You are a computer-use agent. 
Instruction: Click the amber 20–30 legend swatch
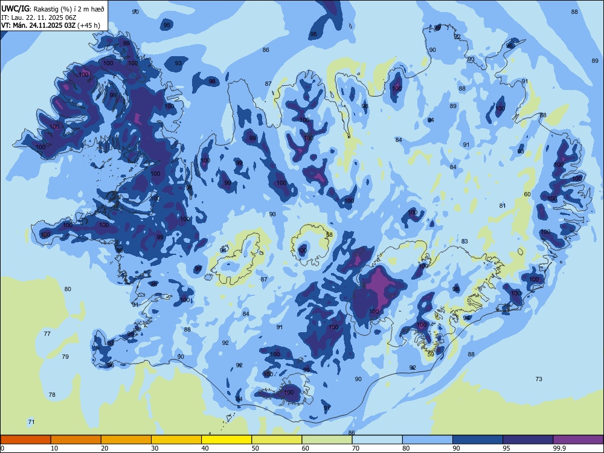coord(126,440)
